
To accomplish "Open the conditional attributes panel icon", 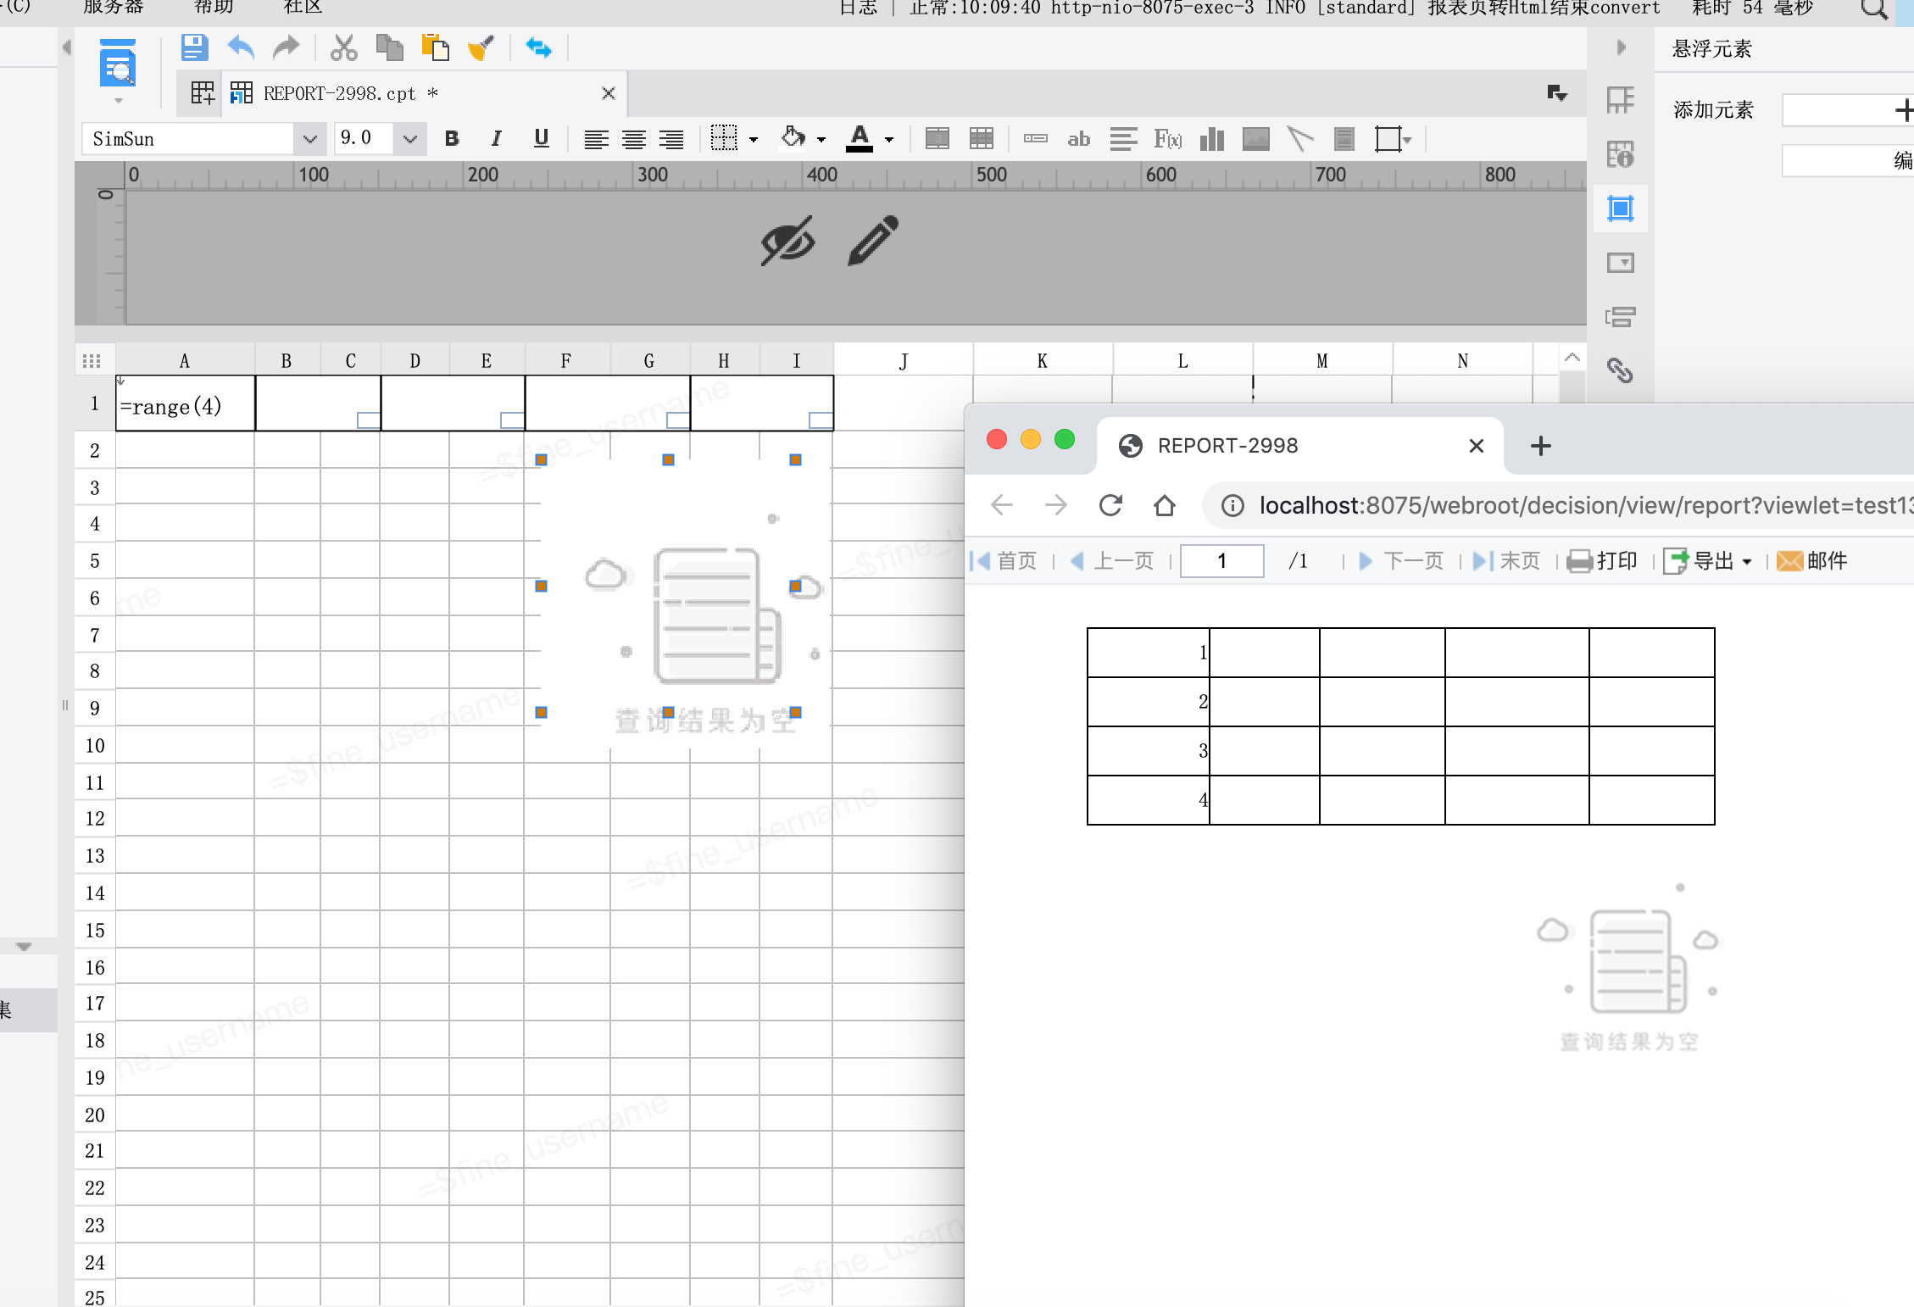I will [1620, 317].
